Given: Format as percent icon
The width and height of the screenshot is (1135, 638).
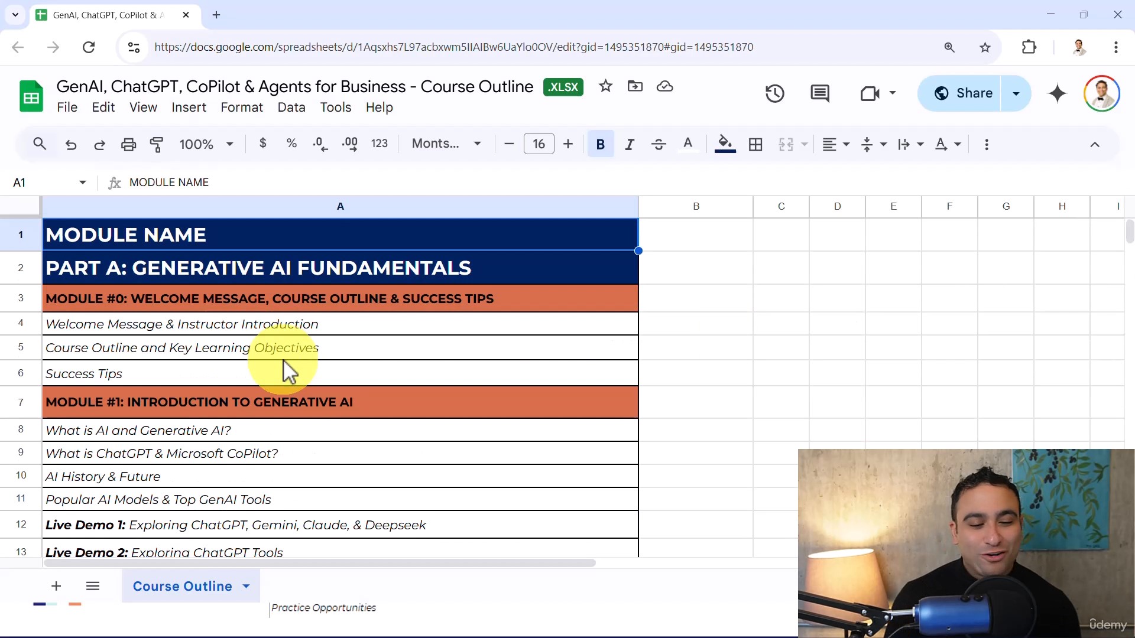Looking at the screenshot, I should pos(291,144).
